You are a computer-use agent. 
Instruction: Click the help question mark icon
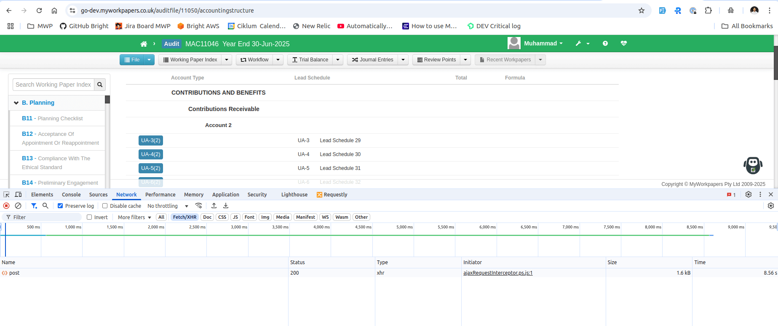[x=605, y=43]
